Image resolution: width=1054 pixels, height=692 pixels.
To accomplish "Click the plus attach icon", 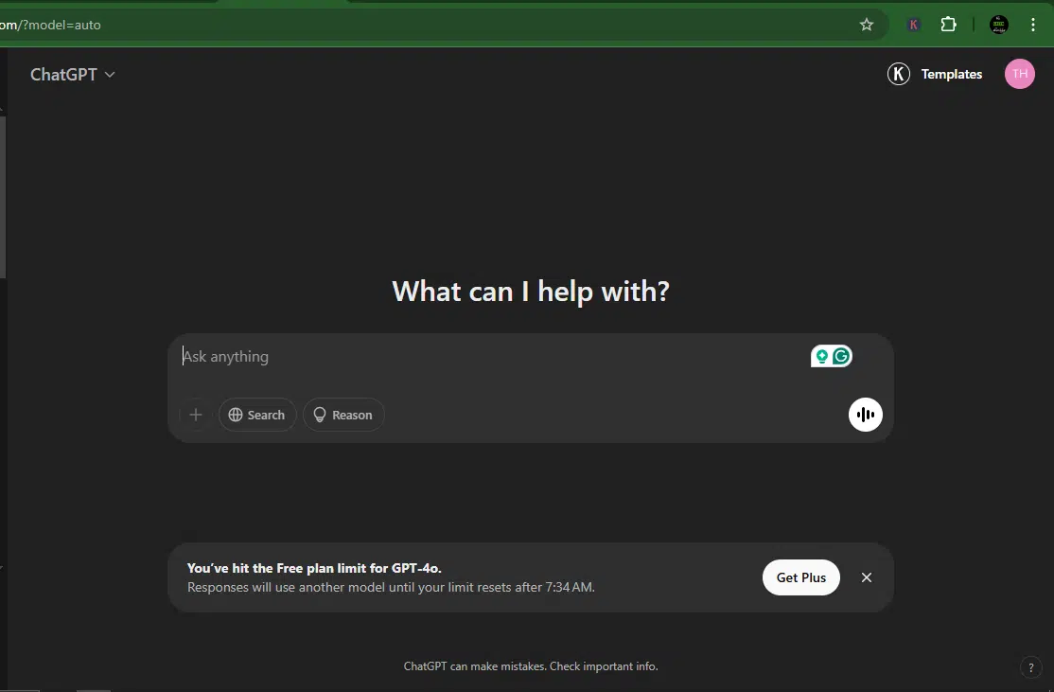I will pos(196,415).
